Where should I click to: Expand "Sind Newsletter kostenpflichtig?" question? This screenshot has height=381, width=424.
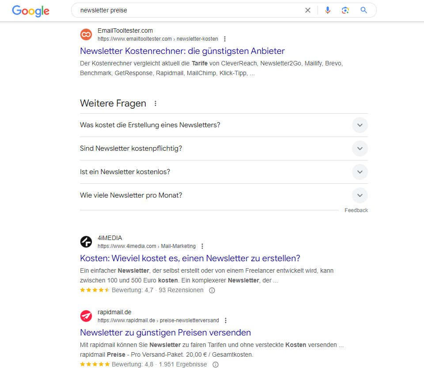(x=360, y=149)
